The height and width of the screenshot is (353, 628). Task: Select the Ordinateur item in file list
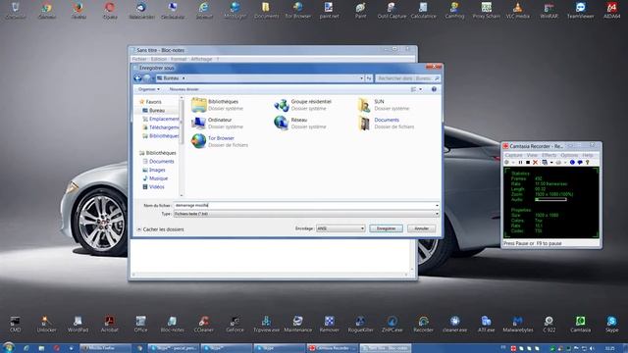click(217, 123)
